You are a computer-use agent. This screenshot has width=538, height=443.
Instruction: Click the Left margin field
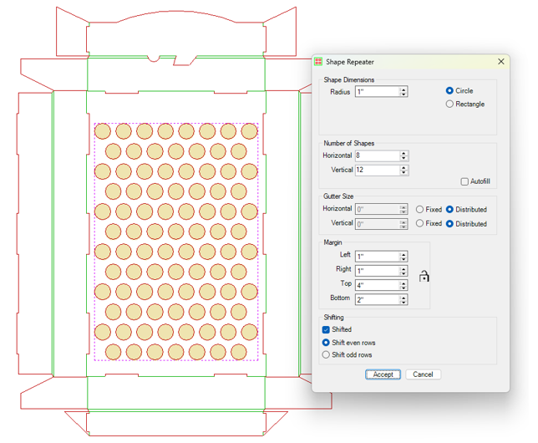tap(377, 256)
